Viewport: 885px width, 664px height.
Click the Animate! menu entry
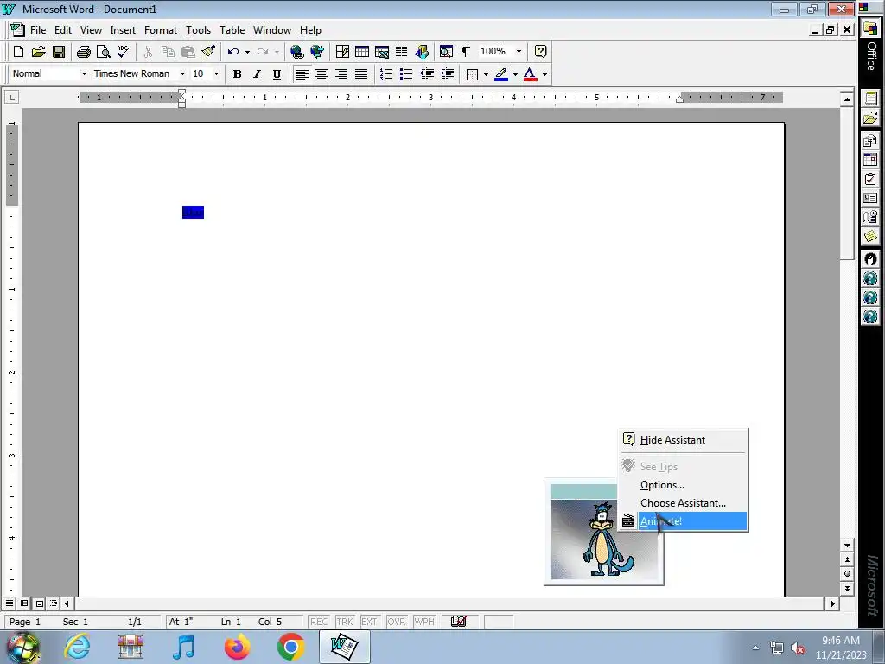(684, 521)
